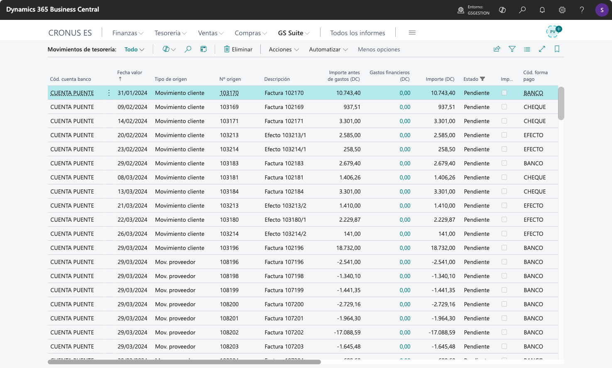Screen dimensions: 612x368
Task: Open the Copilot icon in the top bar
Action: (502, 10)
